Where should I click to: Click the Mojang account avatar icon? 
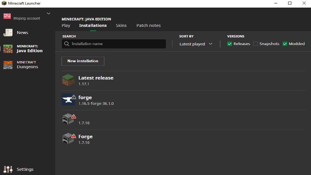click(x=7, y=16)
